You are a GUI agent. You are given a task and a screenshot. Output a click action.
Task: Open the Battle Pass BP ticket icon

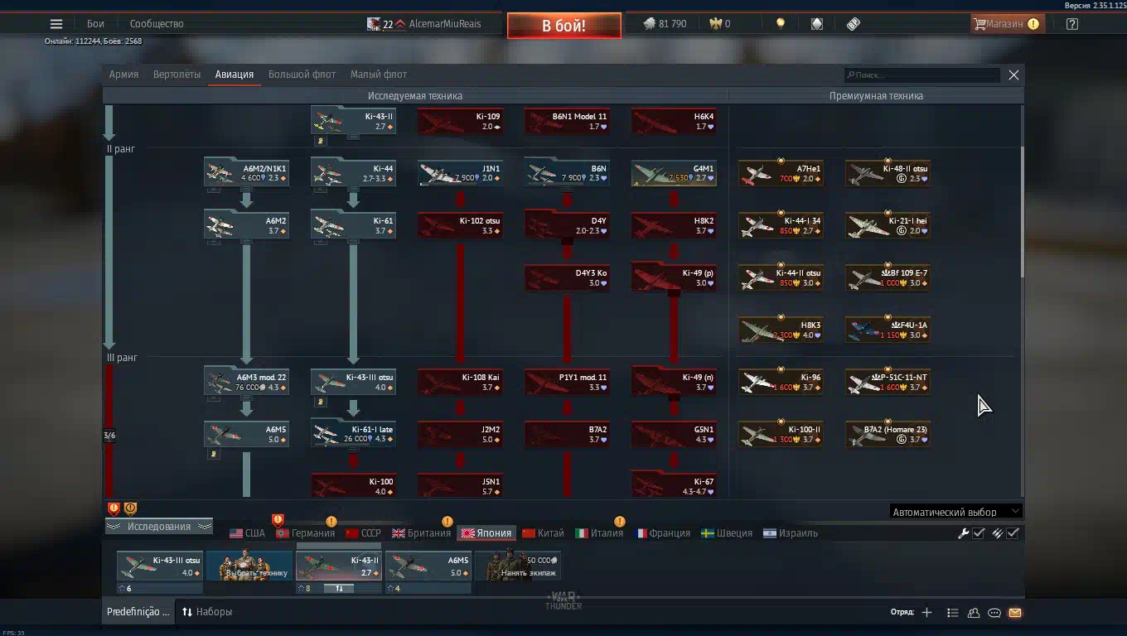(854, 24)
